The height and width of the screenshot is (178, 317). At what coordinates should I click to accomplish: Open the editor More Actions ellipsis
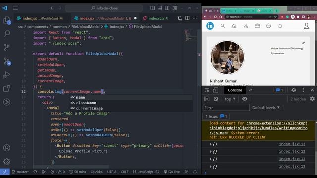coord(195,18)
